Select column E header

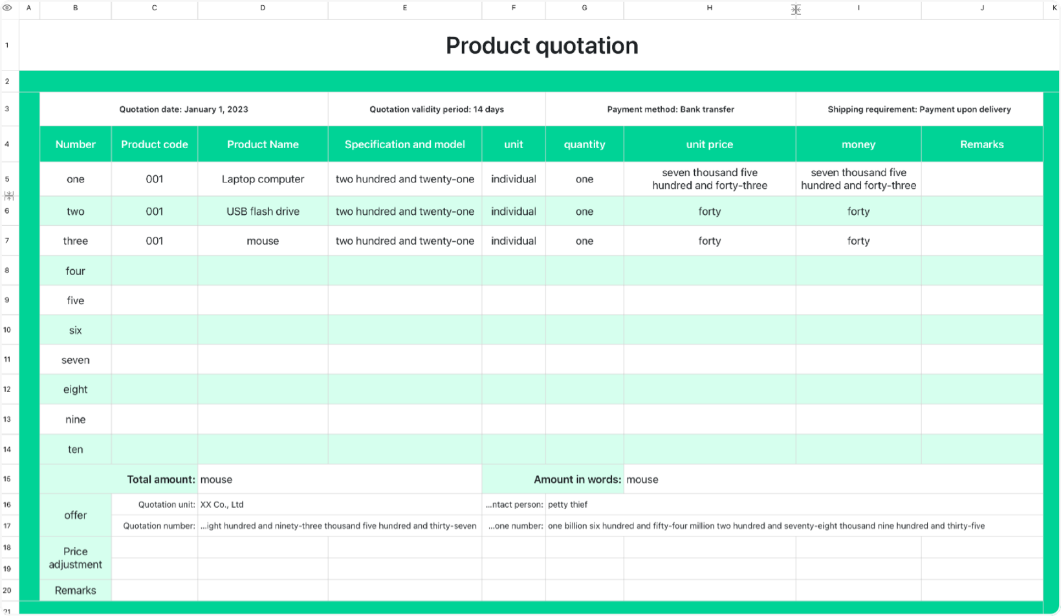point(405,8)
